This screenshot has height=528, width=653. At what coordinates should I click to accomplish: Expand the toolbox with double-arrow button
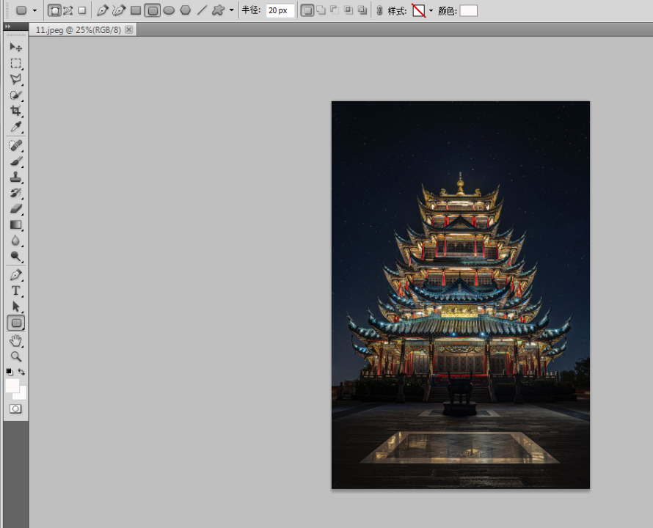coord(7,26)
